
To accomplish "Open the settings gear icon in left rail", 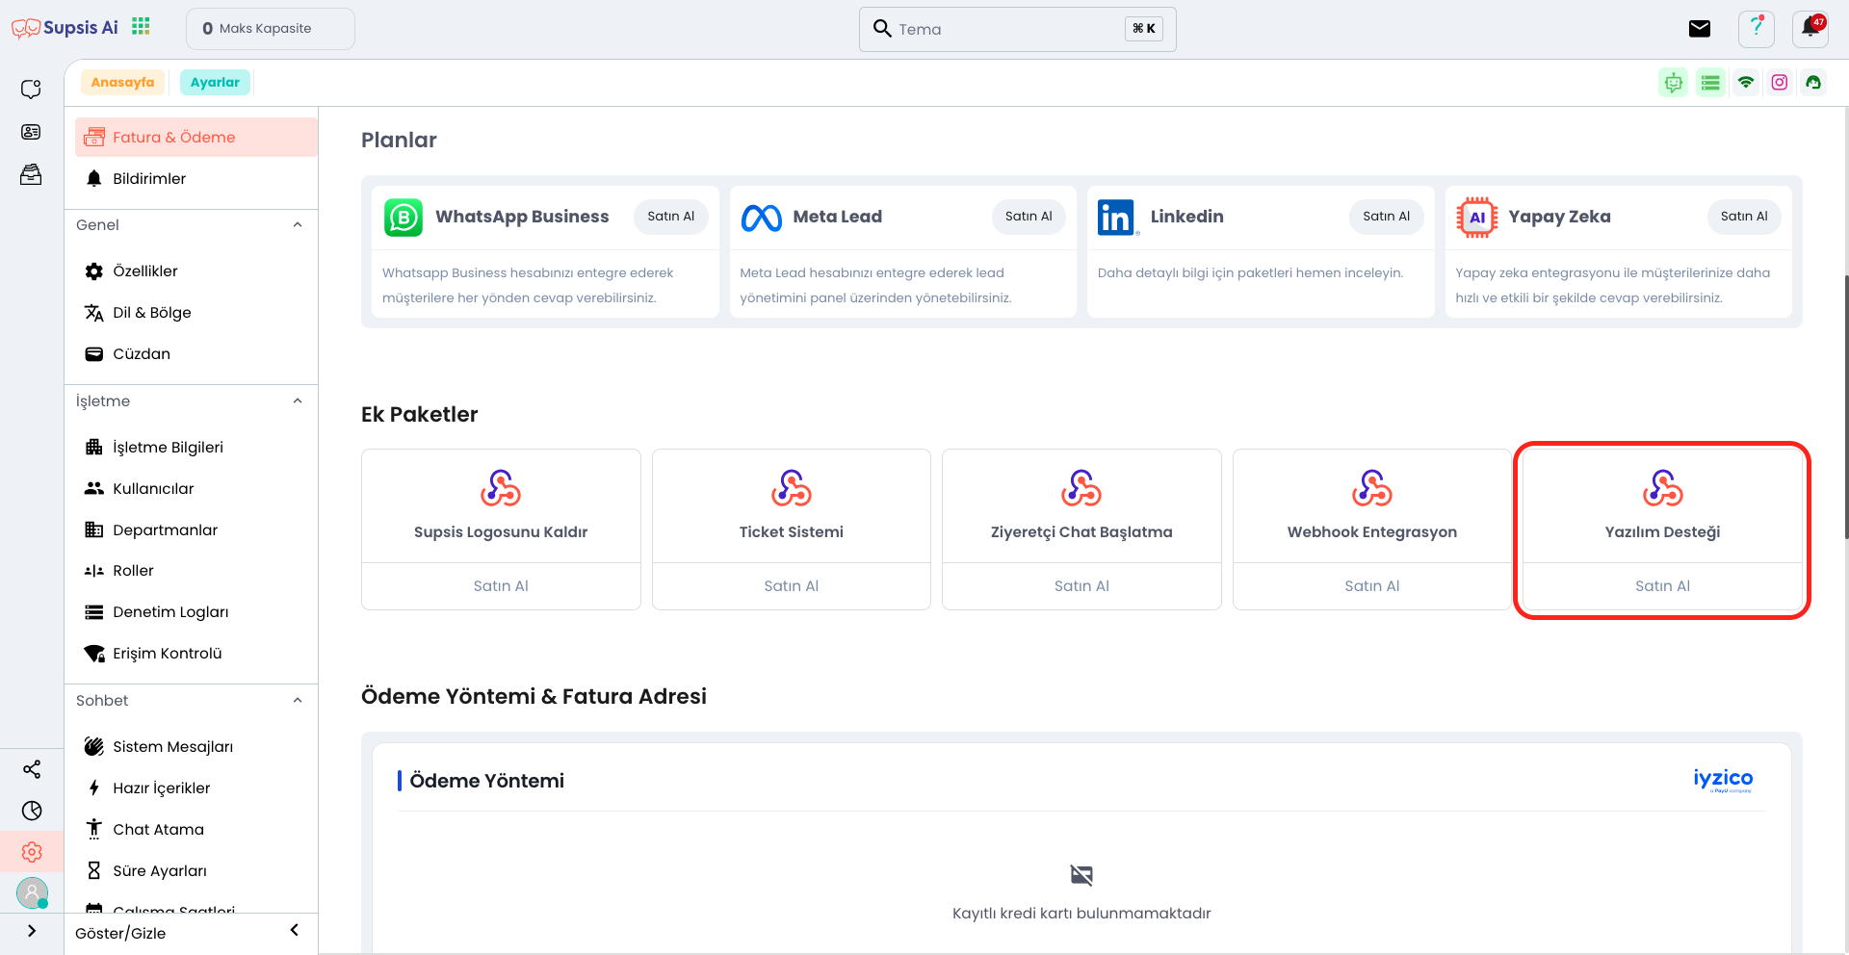I will pos(32,852).
